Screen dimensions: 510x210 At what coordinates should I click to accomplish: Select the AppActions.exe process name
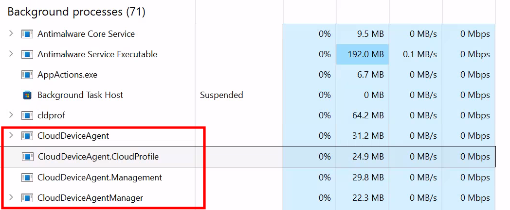coord(67,75)
